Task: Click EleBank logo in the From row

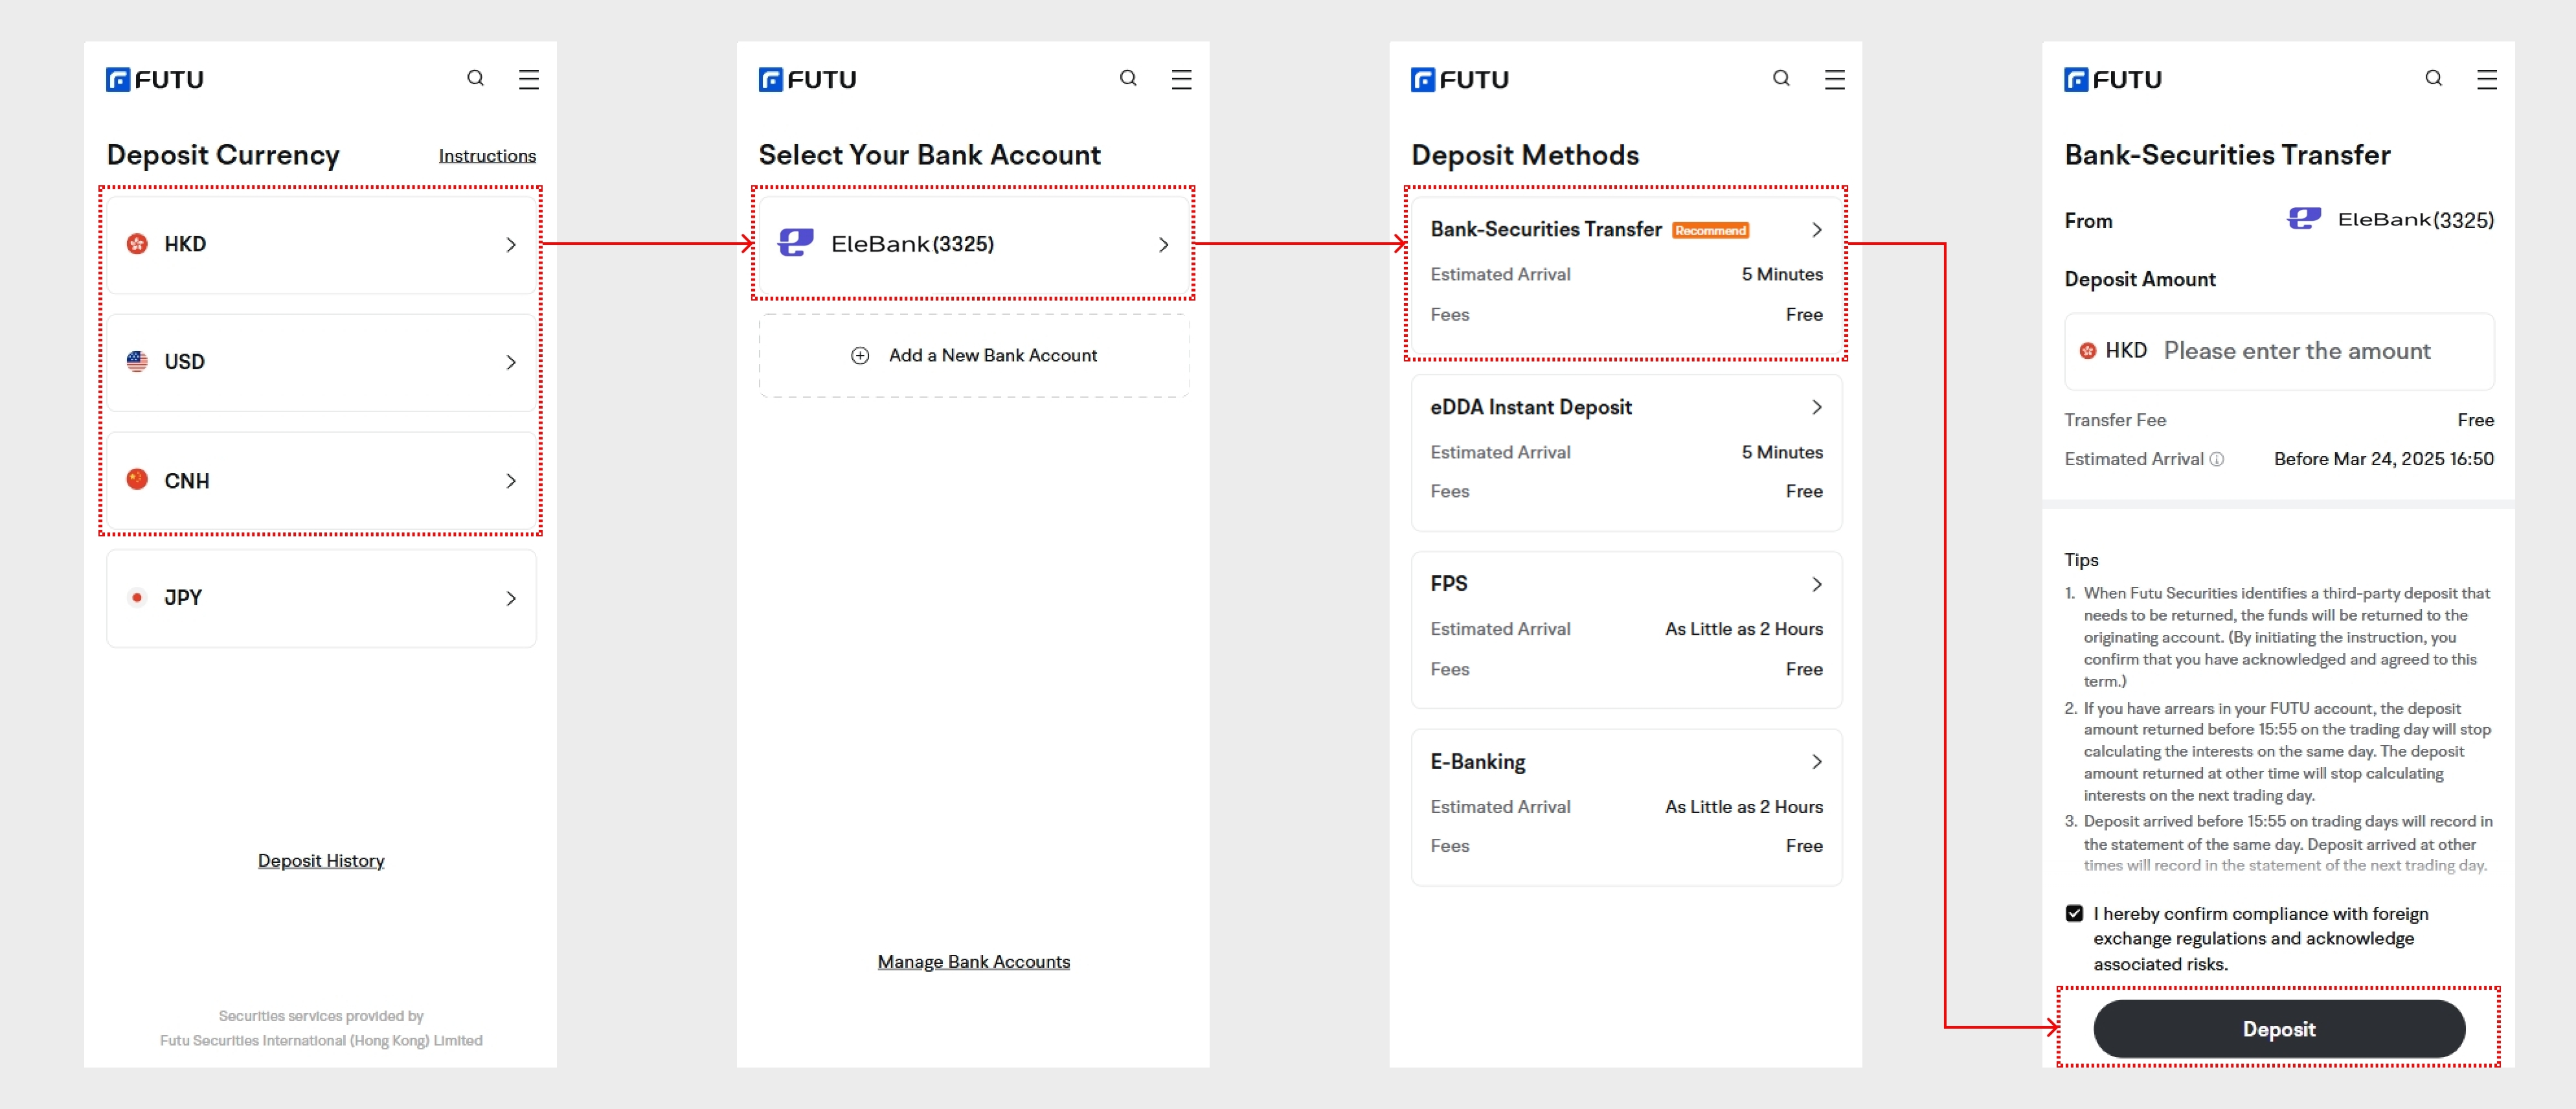Action: 2305,218
